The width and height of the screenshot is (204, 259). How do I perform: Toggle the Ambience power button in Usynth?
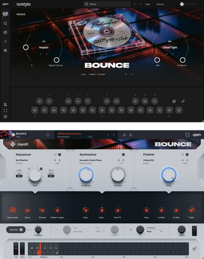pyautogui.click(x=131, y=230)
